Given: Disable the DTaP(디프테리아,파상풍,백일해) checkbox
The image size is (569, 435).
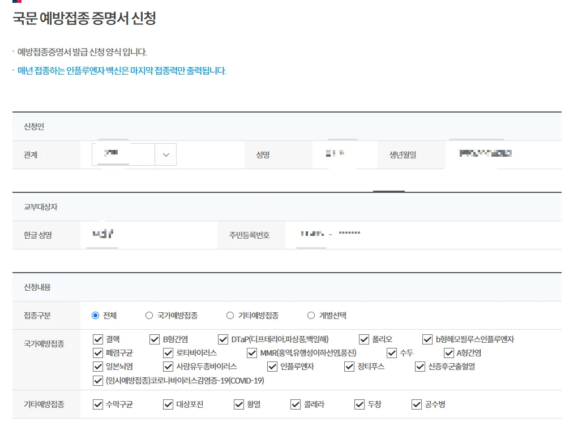Looking at the screenshot, I should tap(222, 339).
